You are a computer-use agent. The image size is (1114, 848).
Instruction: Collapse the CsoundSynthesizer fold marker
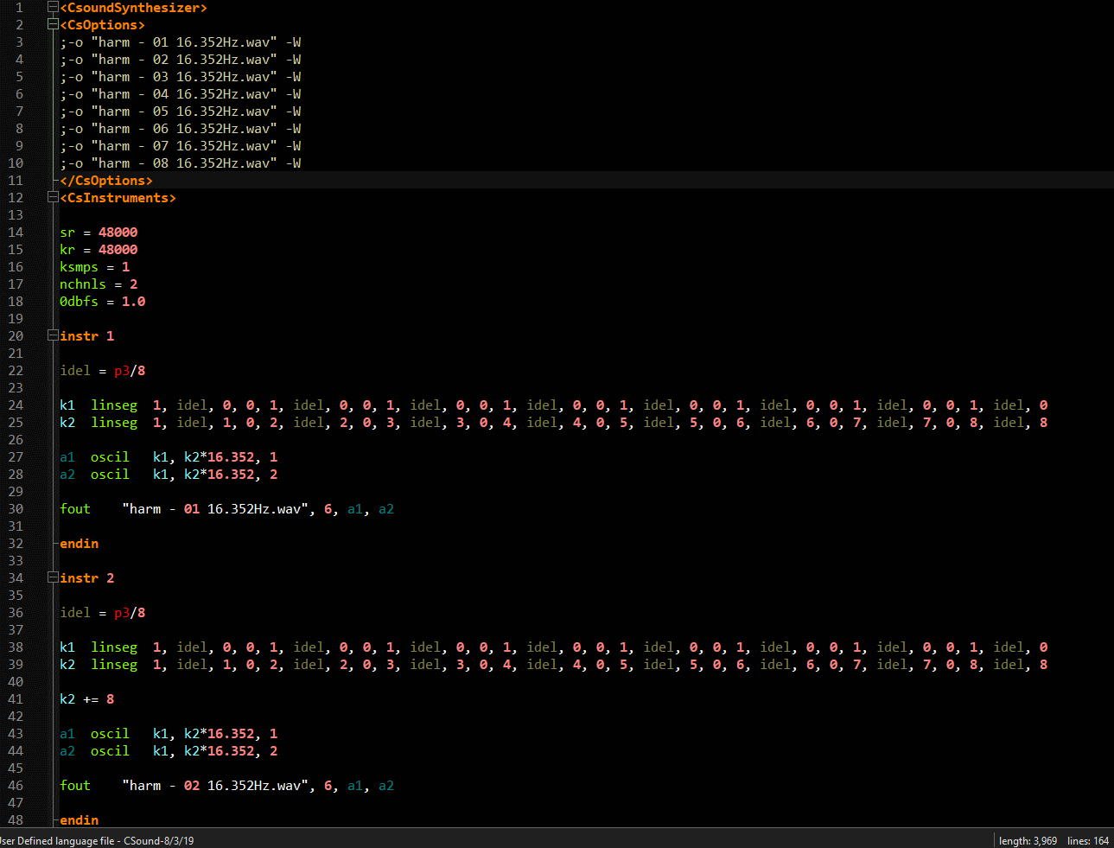(x=53, y=8)
